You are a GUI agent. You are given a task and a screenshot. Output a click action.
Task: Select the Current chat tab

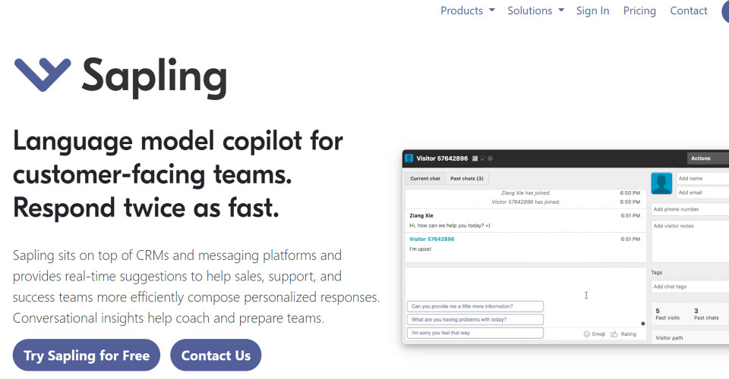point(425,179)
